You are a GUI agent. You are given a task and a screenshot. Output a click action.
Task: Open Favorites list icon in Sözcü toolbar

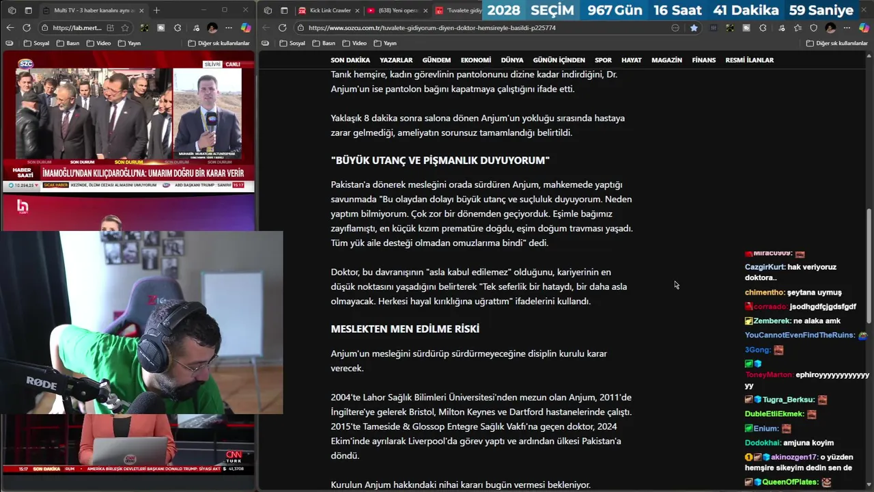point(797,28)
